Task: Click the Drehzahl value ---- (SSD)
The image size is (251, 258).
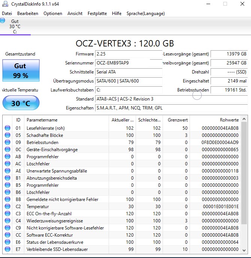Action: pos(229,72)
